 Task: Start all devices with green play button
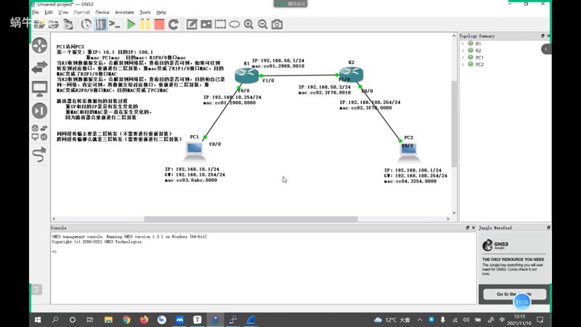click(x=131, y=25)
